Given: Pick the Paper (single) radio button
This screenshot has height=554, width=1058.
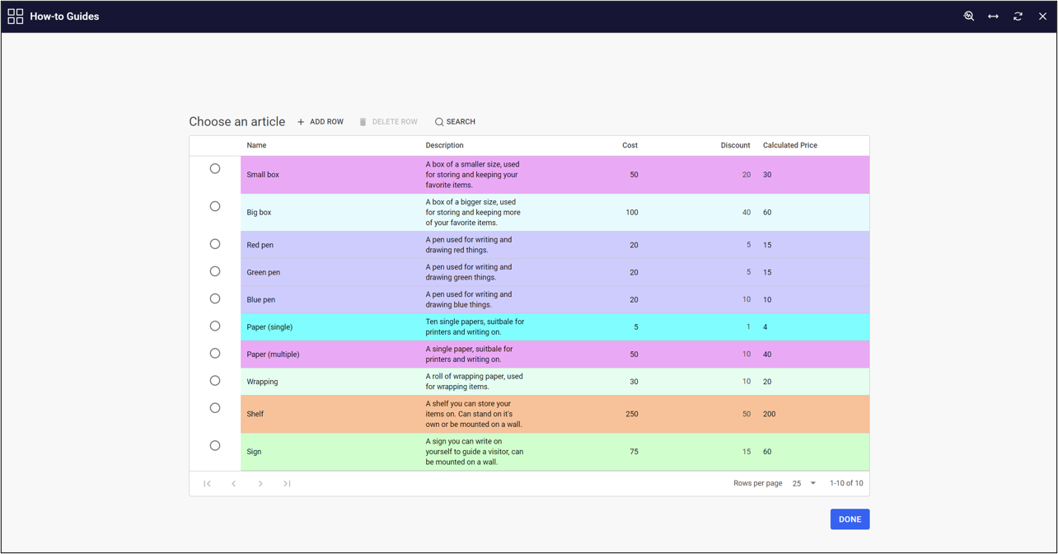Looking at the screenshot, I should (215, 326).
